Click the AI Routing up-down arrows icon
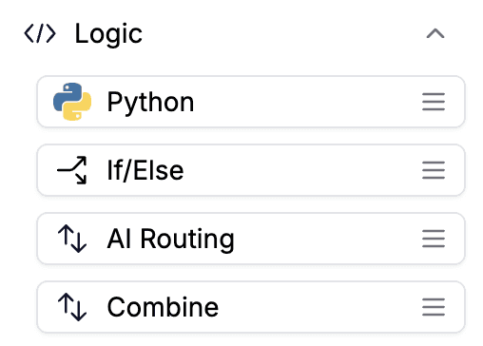Screen dimensions: 483x346 coord(72,239)
